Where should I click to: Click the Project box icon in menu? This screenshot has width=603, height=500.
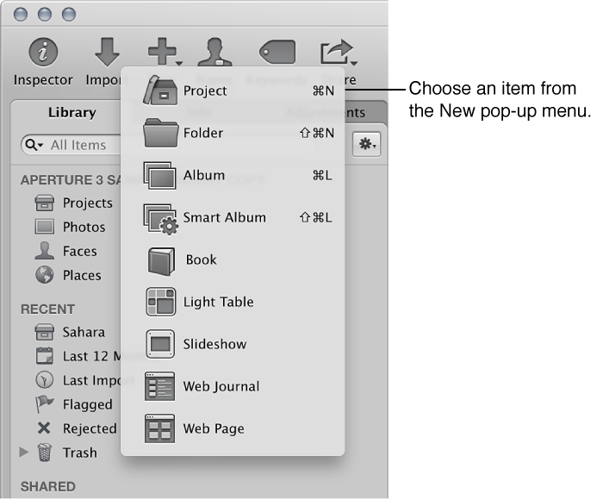(x=160, y=91)
